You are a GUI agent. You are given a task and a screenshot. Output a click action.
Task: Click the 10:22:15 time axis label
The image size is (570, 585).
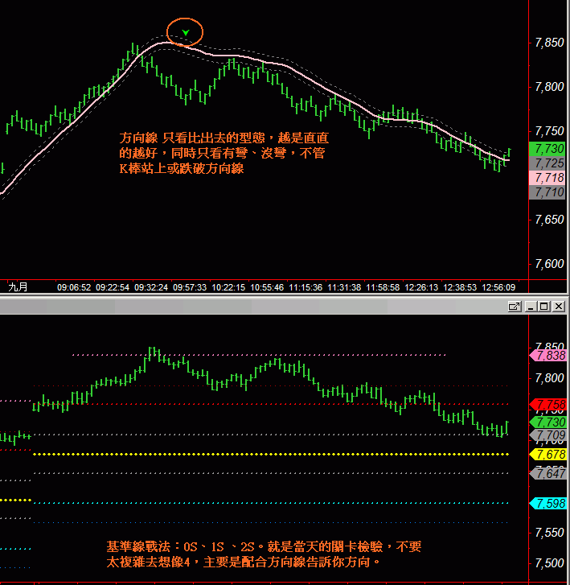coord(228,287)
